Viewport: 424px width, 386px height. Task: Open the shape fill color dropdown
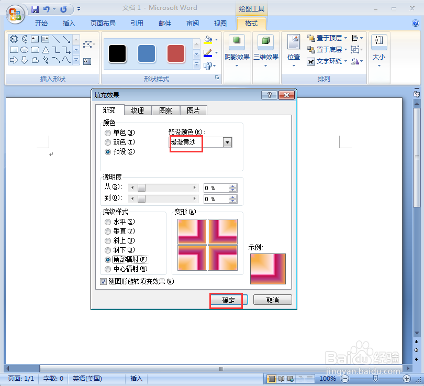pos(216,40)
